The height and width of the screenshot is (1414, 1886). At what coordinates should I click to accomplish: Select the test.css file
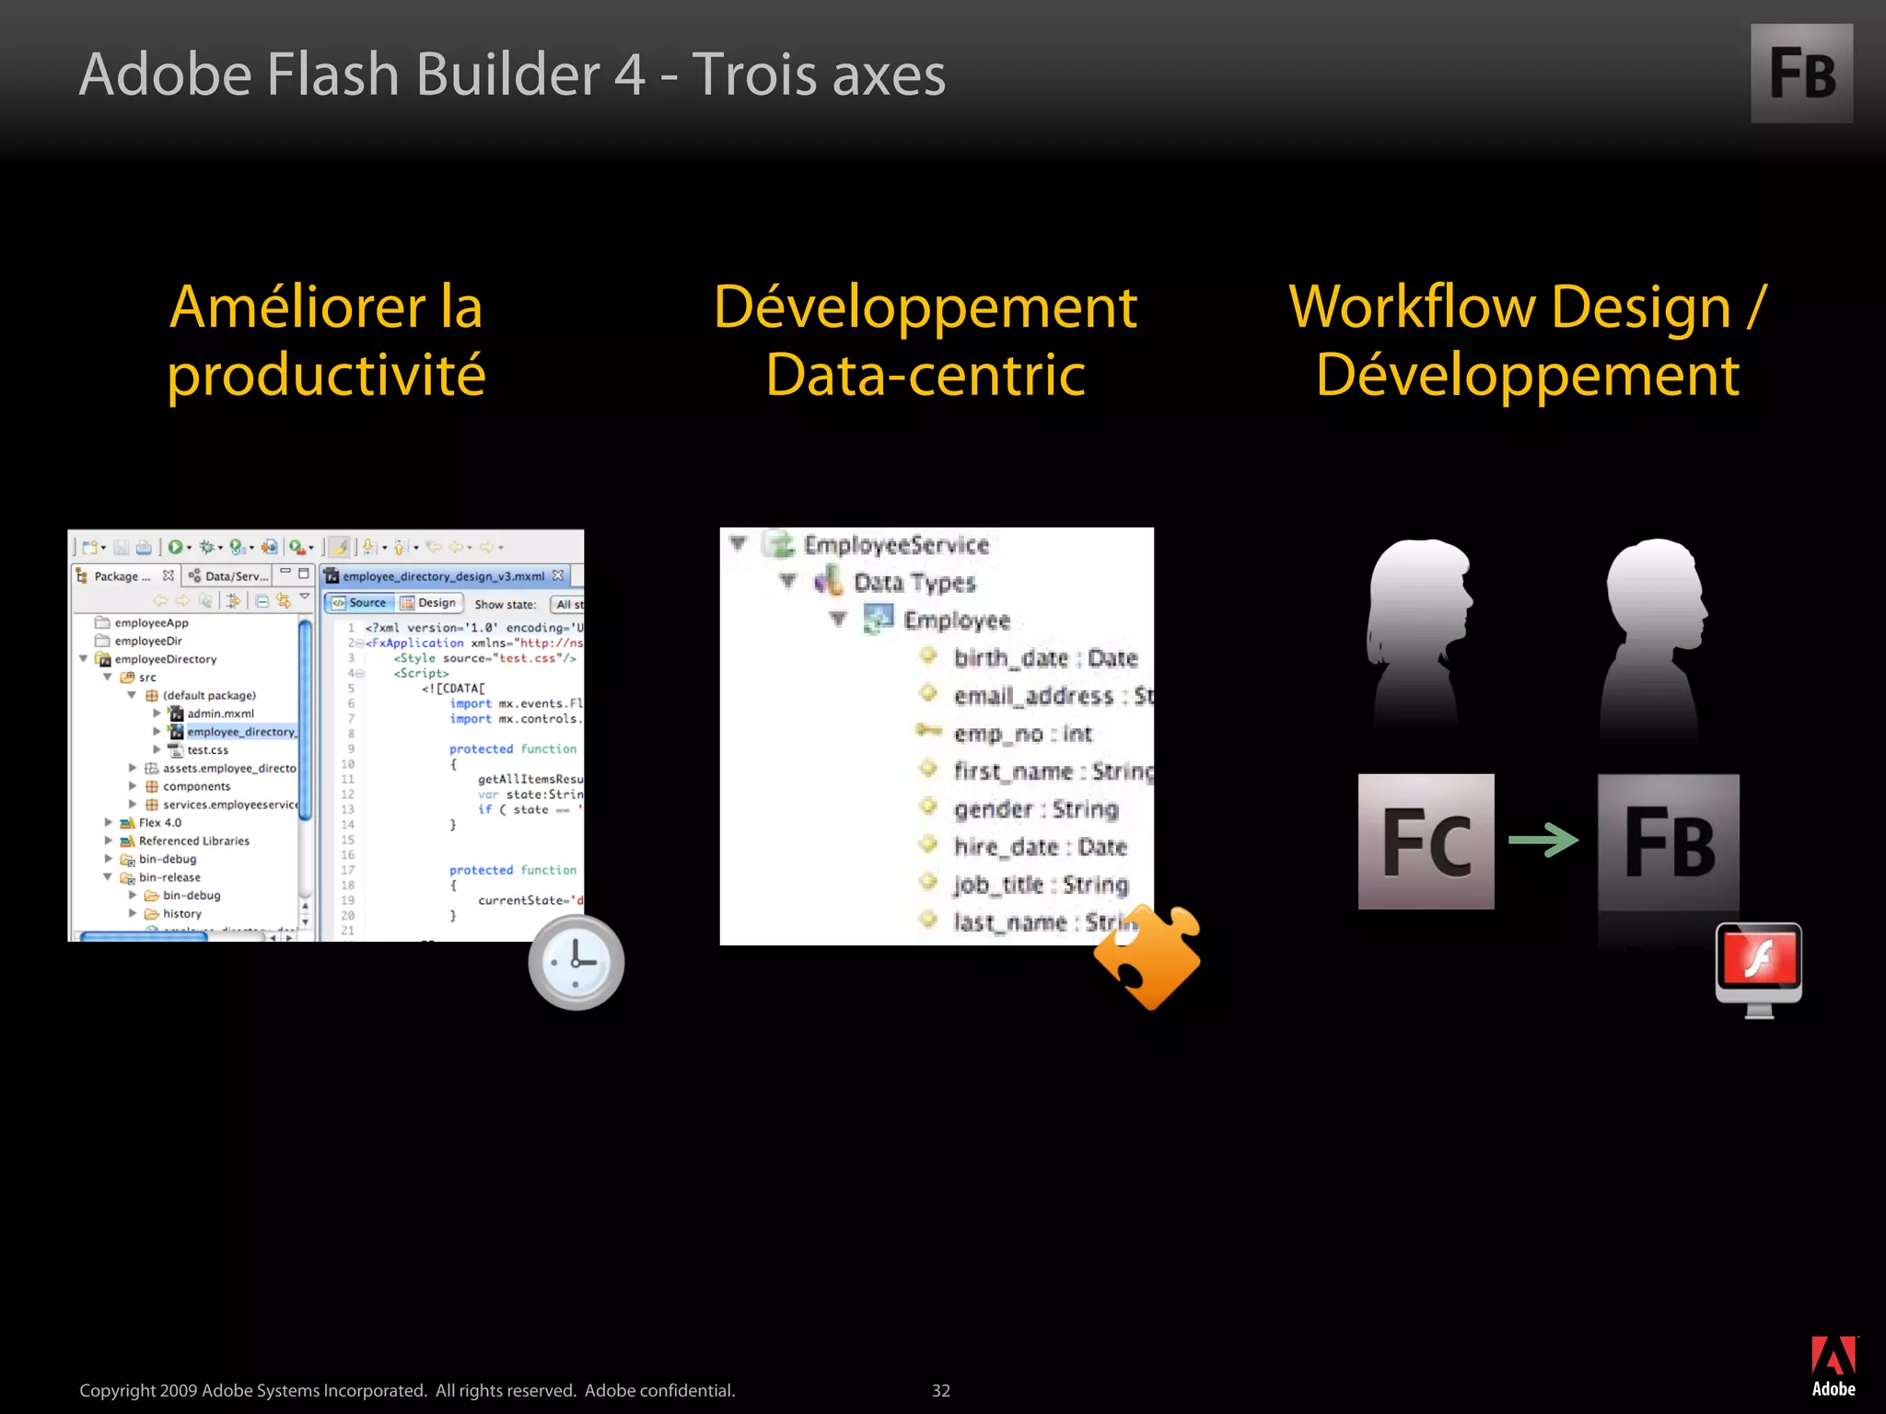click(198, 750)
